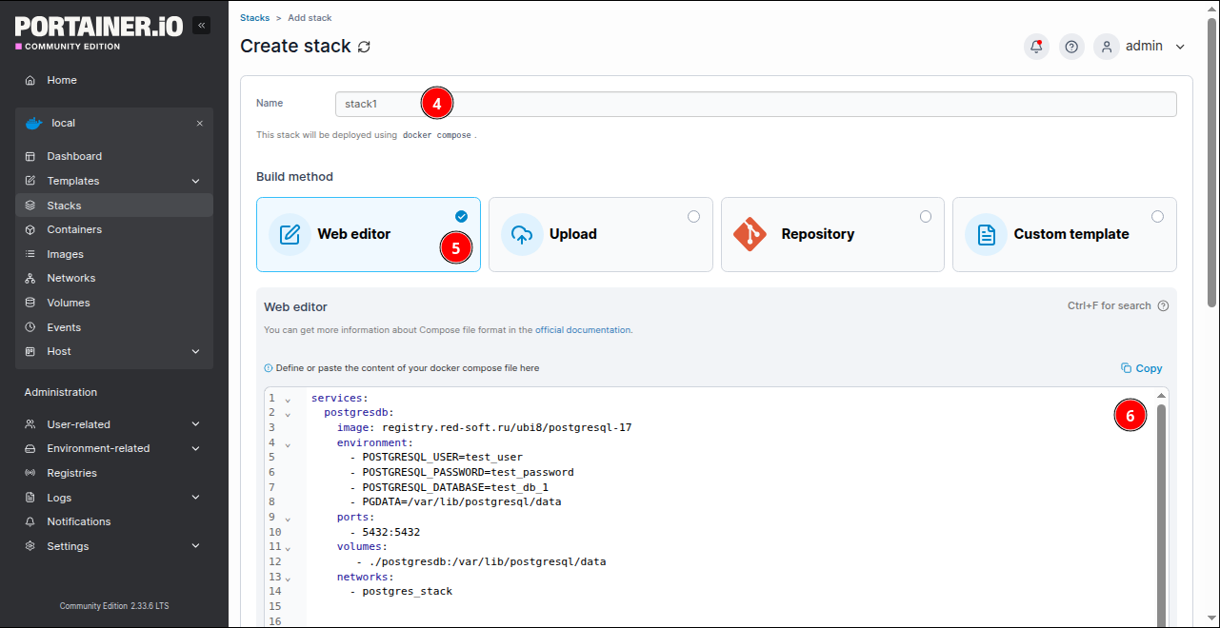Click the Ctrl+F search help icon
The height and width of the screenshot is (628, 1220).
1163,306
